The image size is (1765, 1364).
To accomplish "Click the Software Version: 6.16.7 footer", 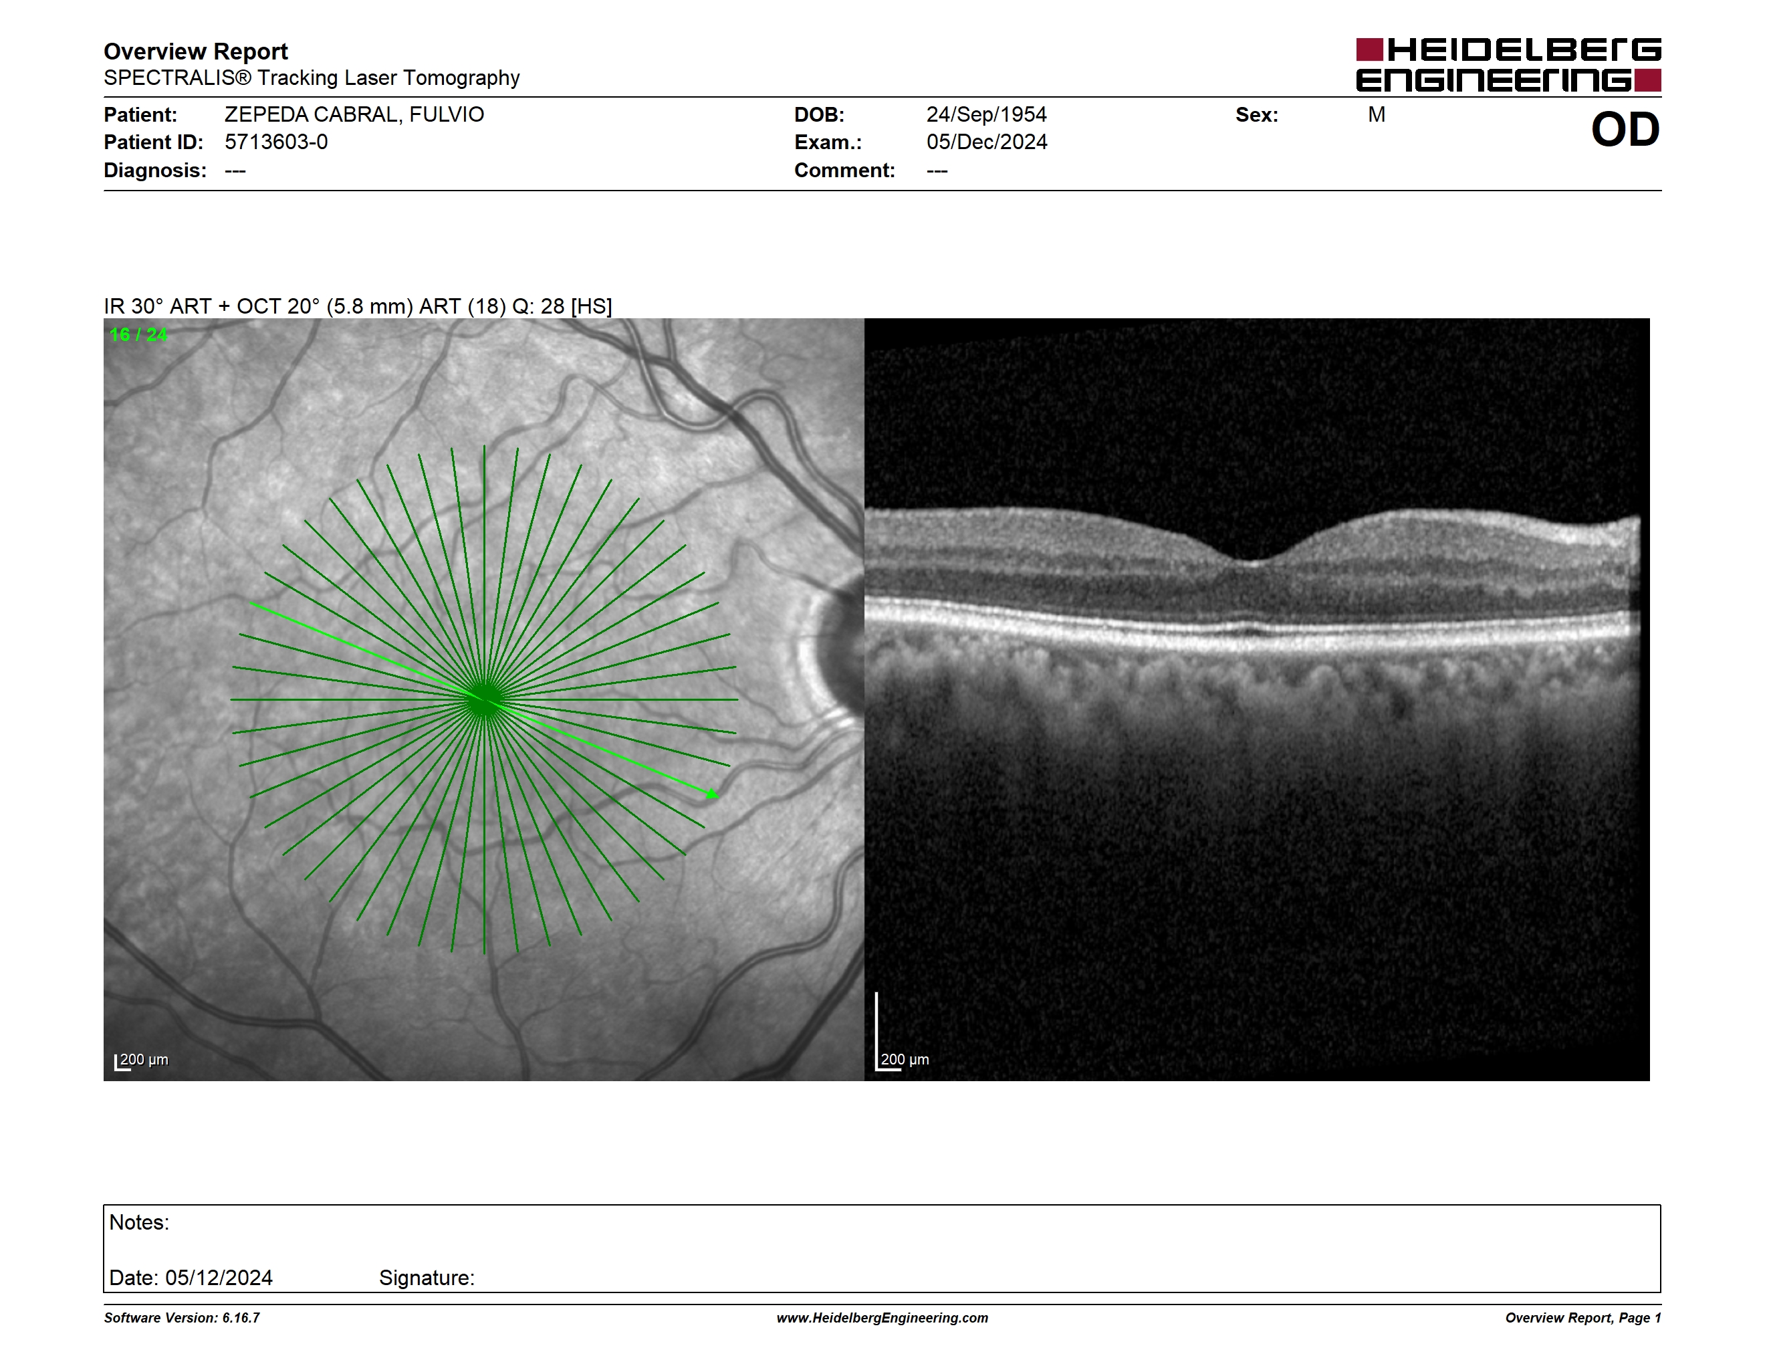I will coord(182,1318).
